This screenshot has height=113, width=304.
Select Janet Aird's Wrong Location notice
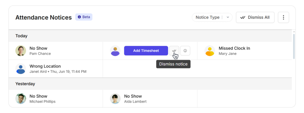point(56,69)
